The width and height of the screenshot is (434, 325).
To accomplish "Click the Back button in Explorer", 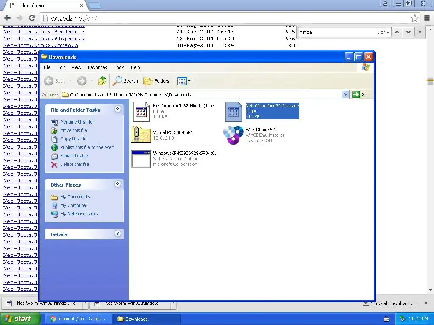I will coord(55,81).
